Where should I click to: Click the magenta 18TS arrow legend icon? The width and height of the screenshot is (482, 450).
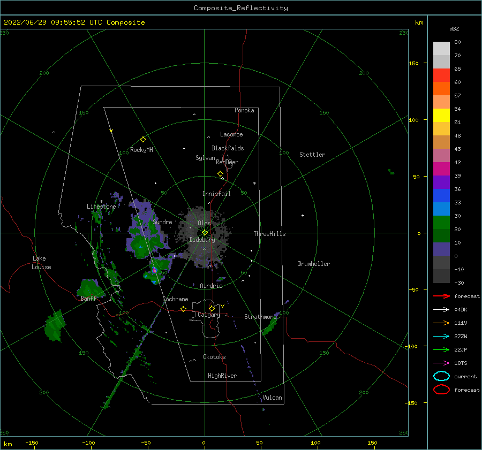point(441,363)
